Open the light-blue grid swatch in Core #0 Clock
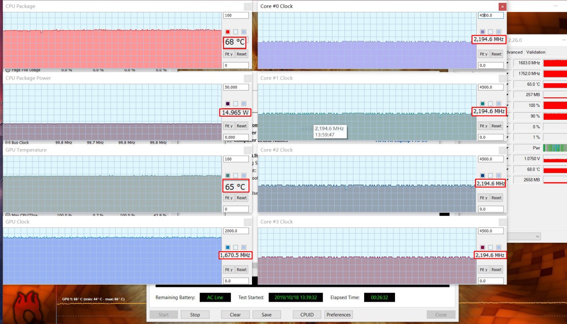Viewport: 567px width, 324px height. (x=498, y=32)
